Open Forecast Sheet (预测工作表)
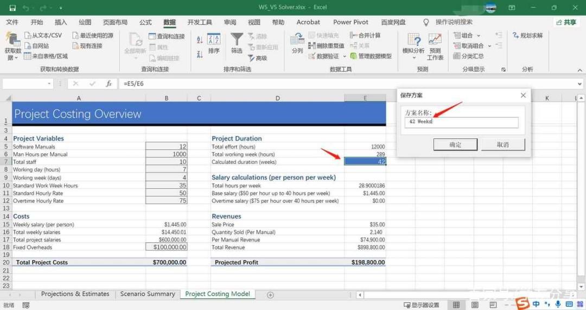Screen dimensions: 586x310 (435, 47)
